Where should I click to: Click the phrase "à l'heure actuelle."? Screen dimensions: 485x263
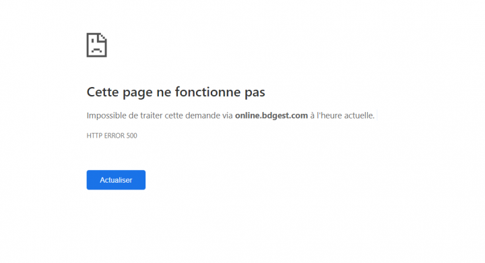[x=342, y=115]
